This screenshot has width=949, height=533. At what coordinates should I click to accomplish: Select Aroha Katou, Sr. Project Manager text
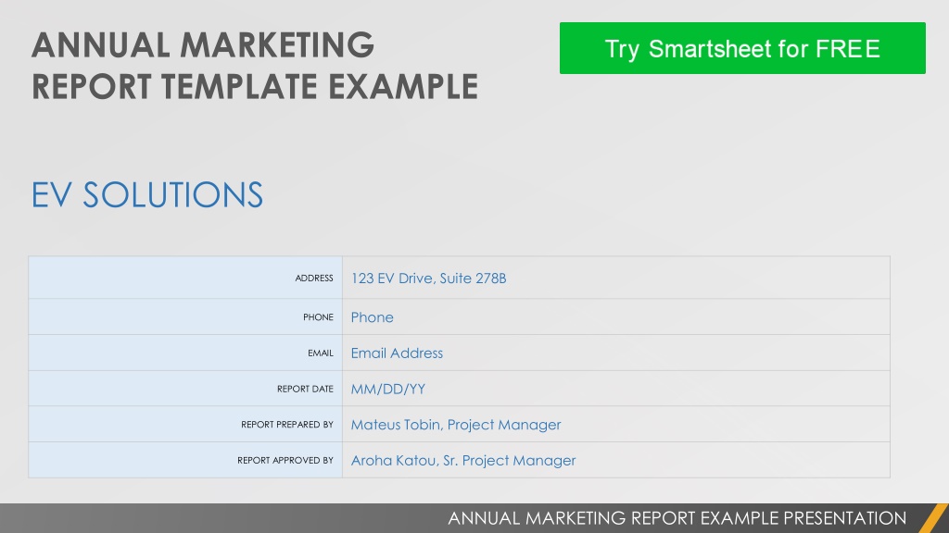tap(463, 461)
